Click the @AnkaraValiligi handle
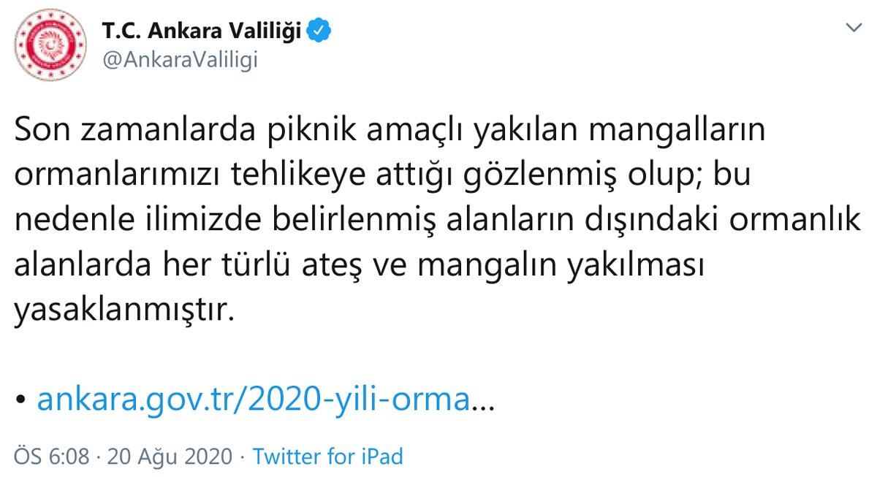Screen dimensions: 877x477 click(180, 61)
